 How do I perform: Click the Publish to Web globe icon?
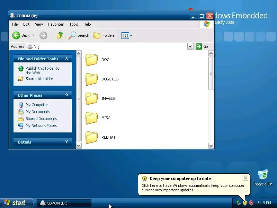21,69
